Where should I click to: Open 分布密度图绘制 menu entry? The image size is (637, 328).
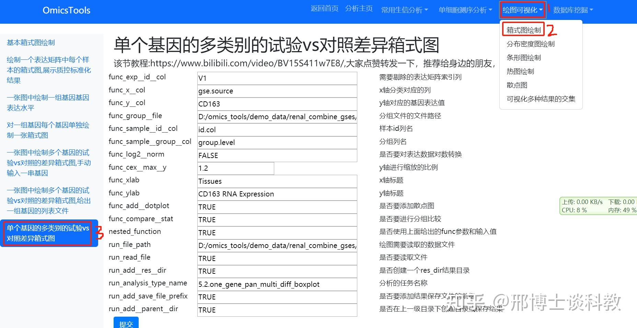(530, 44)
